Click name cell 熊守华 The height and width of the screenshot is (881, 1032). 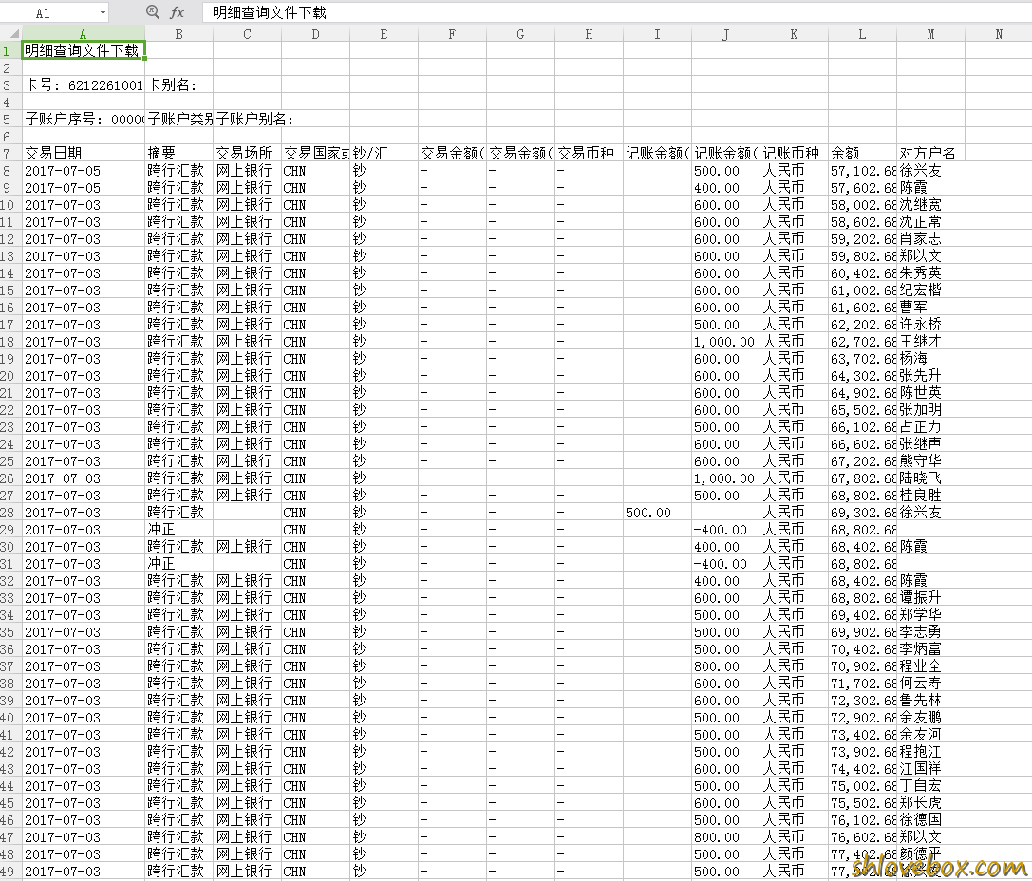930,461
